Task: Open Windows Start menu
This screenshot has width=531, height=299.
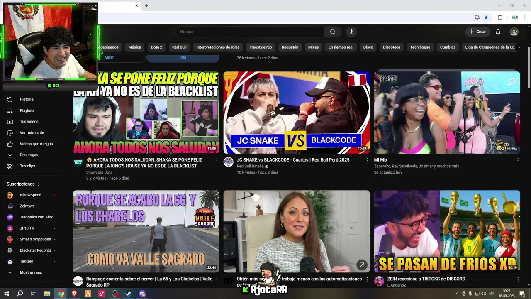Action: [x=7, y=294]
